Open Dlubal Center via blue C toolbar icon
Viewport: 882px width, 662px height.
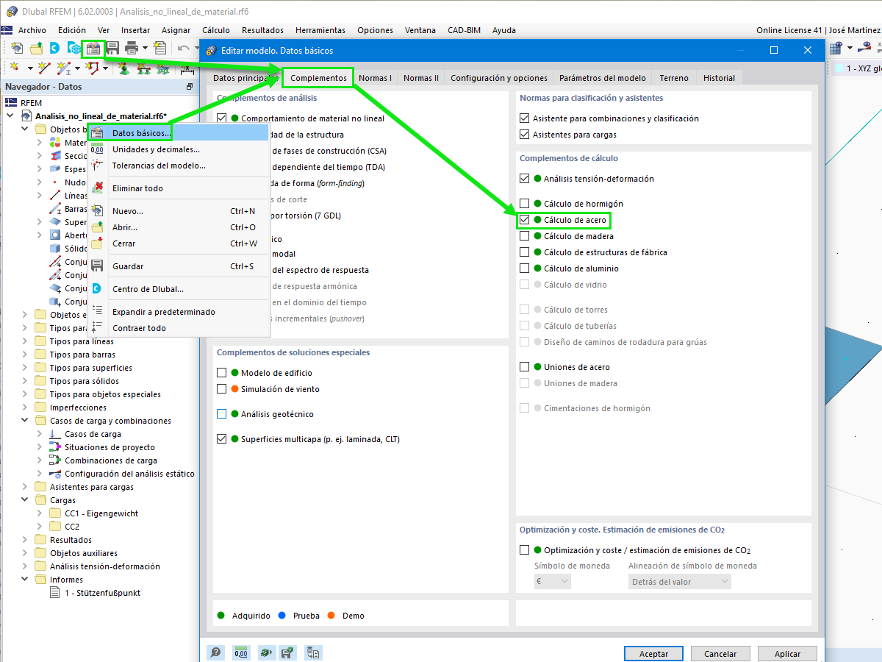click(55, 49)
